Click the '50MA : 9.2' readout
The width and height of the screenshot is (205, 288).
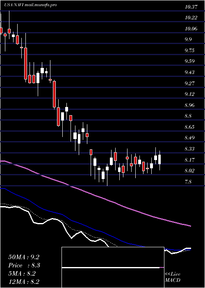pyautogui.click(x=24, y=257)
